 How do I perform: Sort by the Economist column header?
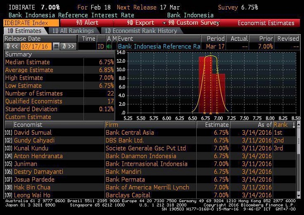tap(28, 125)
